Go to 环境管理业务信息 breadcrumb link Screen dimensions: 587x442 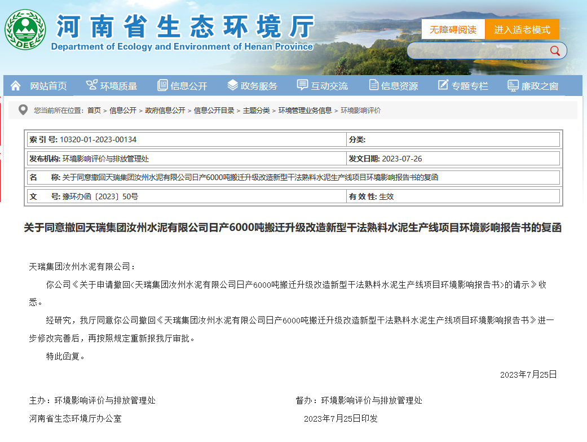point(305,110)
